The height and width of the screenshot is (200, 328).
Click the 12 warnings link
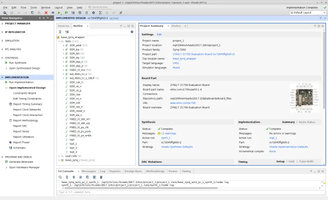(168, 133)
